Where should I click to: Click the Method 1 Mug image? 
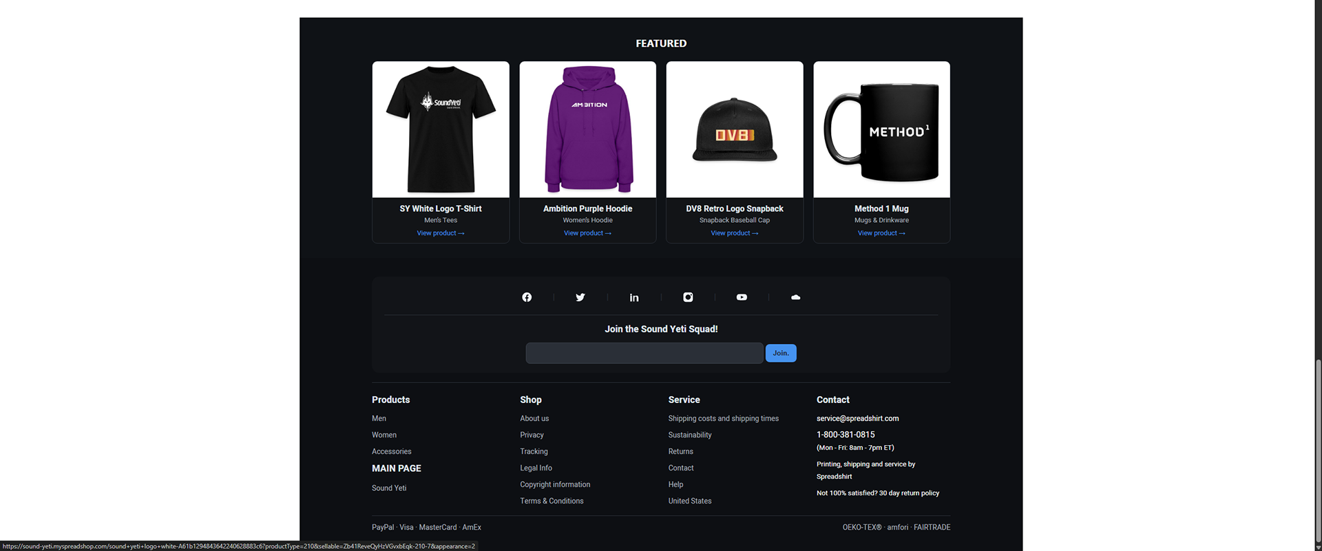pyautogui.click(x=881, y=129)
